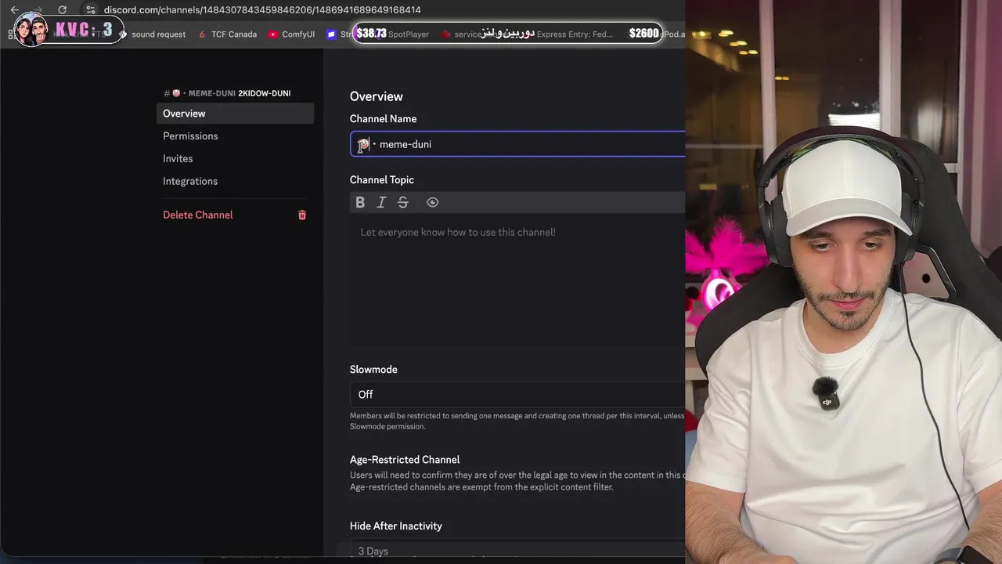The width and height of the screenshot is (1002, 564).
Task: Click the 'Slowmode' label
Action: [373, 370]
